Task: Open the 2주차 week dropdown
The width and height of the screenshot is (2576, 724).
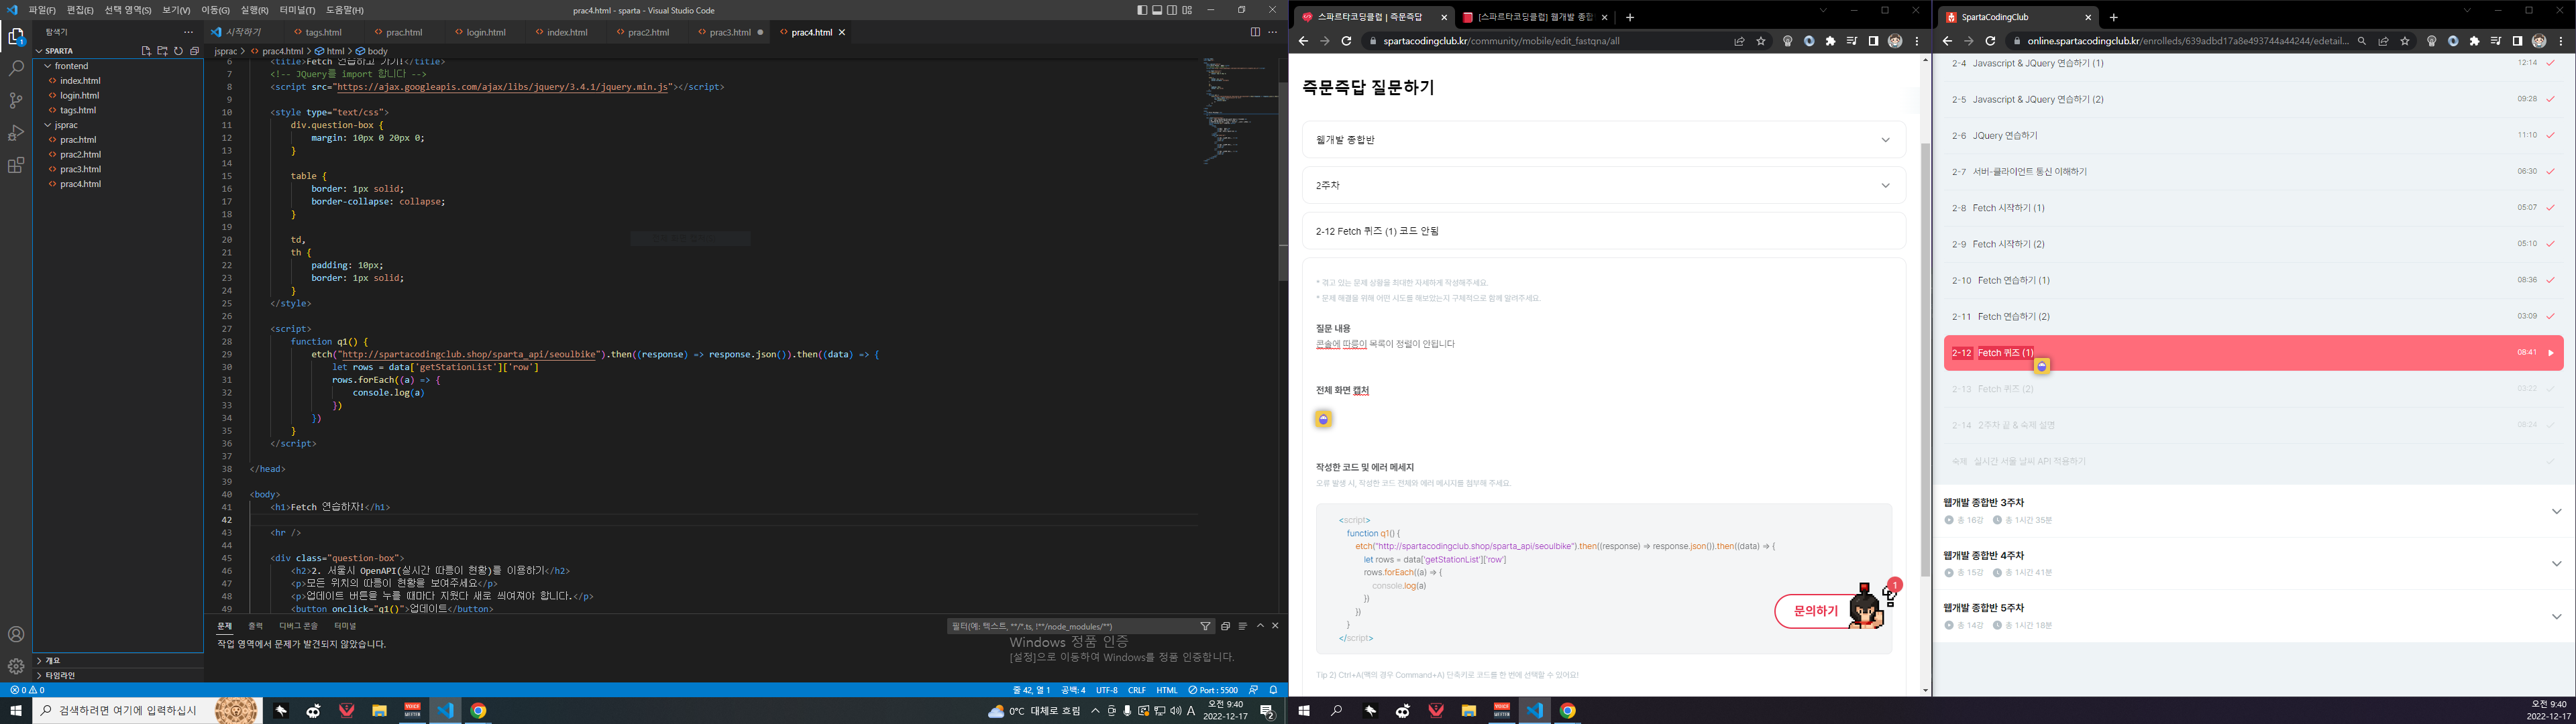Action: pyautogui.click(x=1603, y=185)
